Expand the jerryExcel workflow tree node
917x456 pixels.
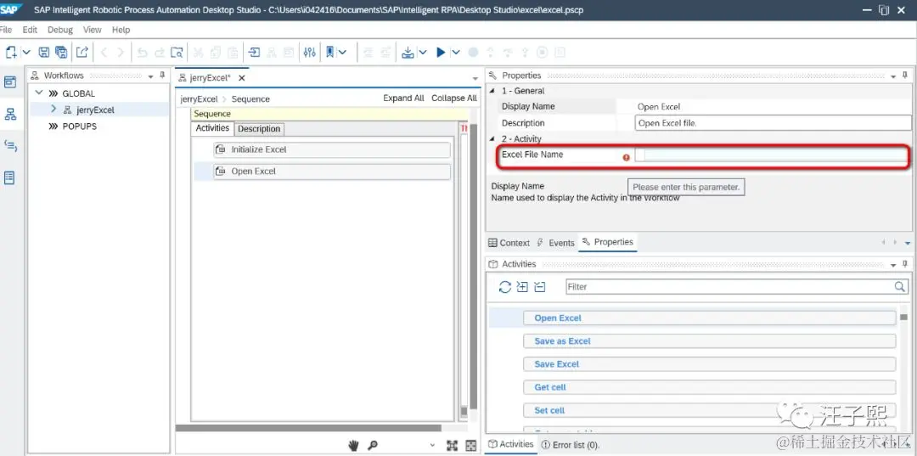(53, 110)
